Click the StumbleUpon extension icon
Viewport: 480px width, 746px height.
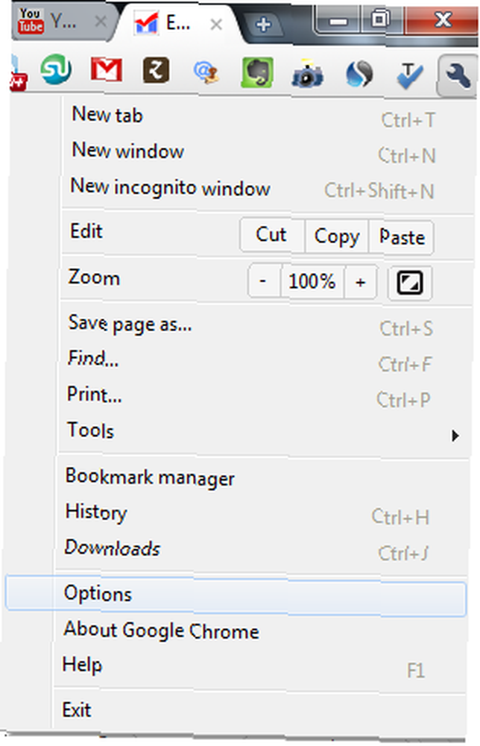pos(56,70)
